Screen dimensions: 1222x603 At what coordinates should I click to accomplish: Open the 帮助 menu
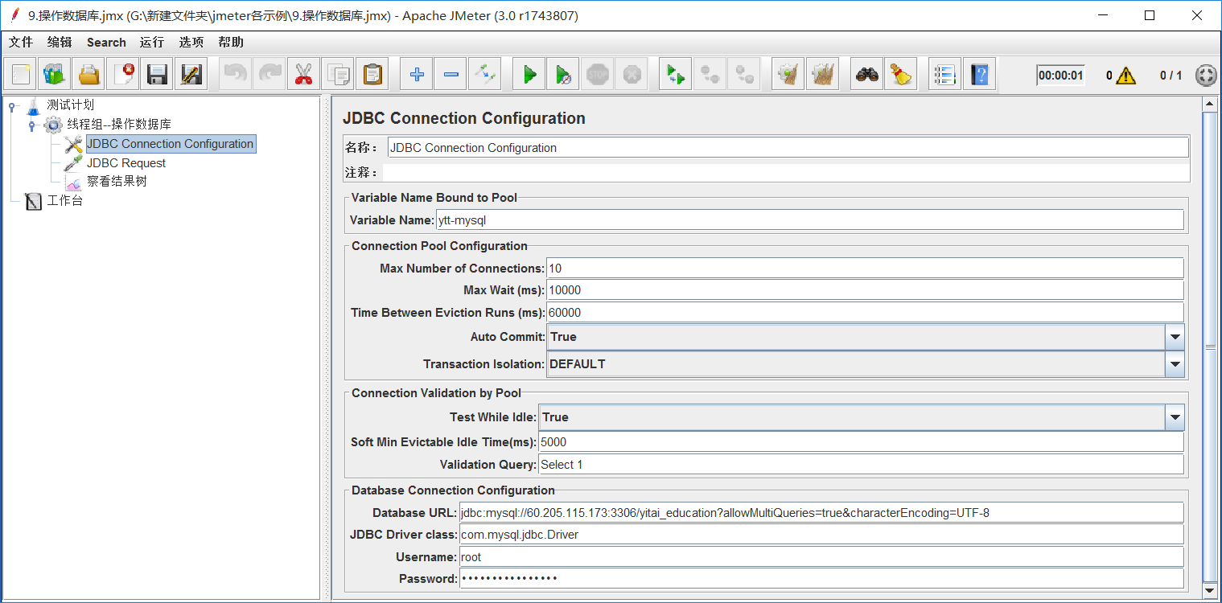(x=231, y=42)
